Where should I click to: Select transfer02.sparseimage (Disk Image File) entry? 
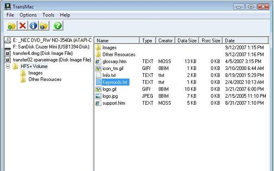pos(52,60)
